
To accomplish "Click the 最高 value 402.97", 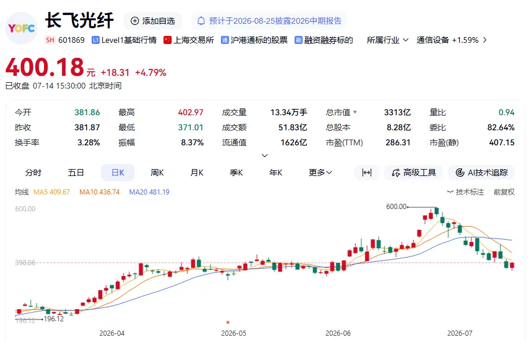I will (191, 112).
